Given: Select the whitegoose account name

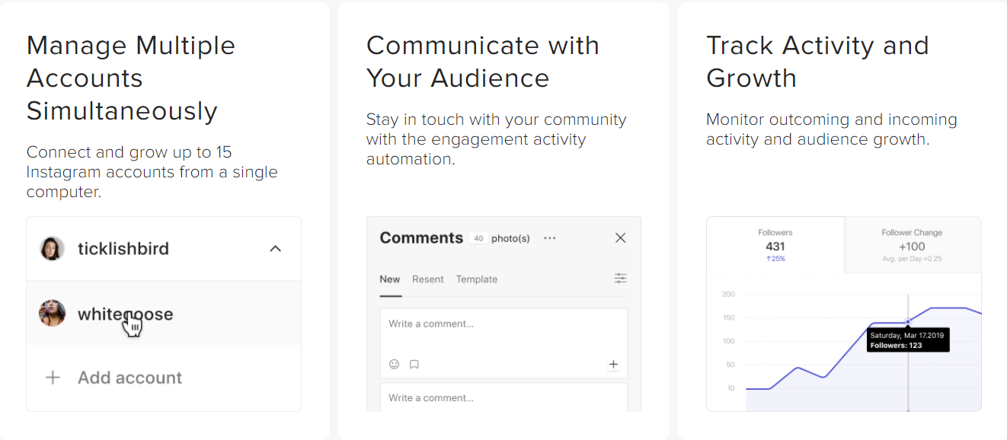Looking at the screenshot, I should (x=125, y=314).
